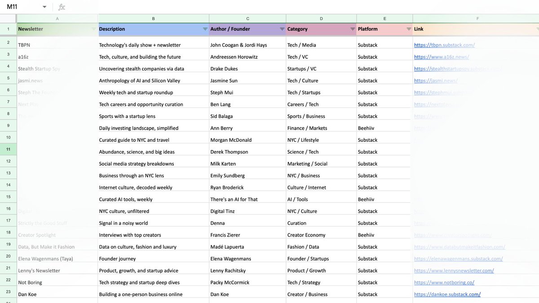Click the Link header cell
The image size is (539, 303).
click(x=476, y=29)
